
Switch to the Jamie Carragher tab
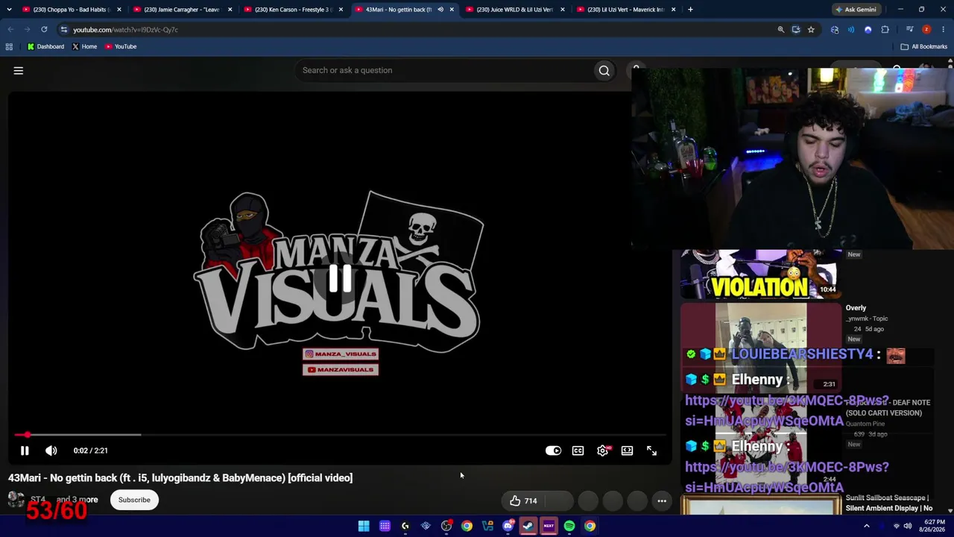[x=181, y=10]
